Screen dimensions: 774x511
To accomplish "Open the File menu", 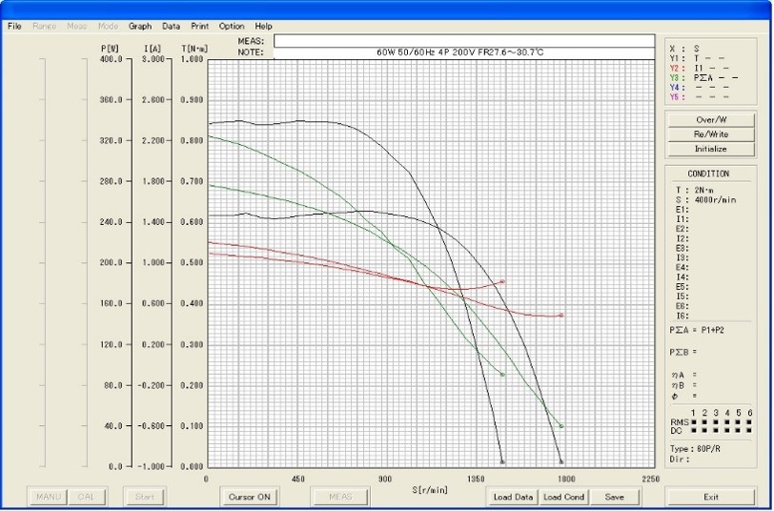I will pos(14,26).
